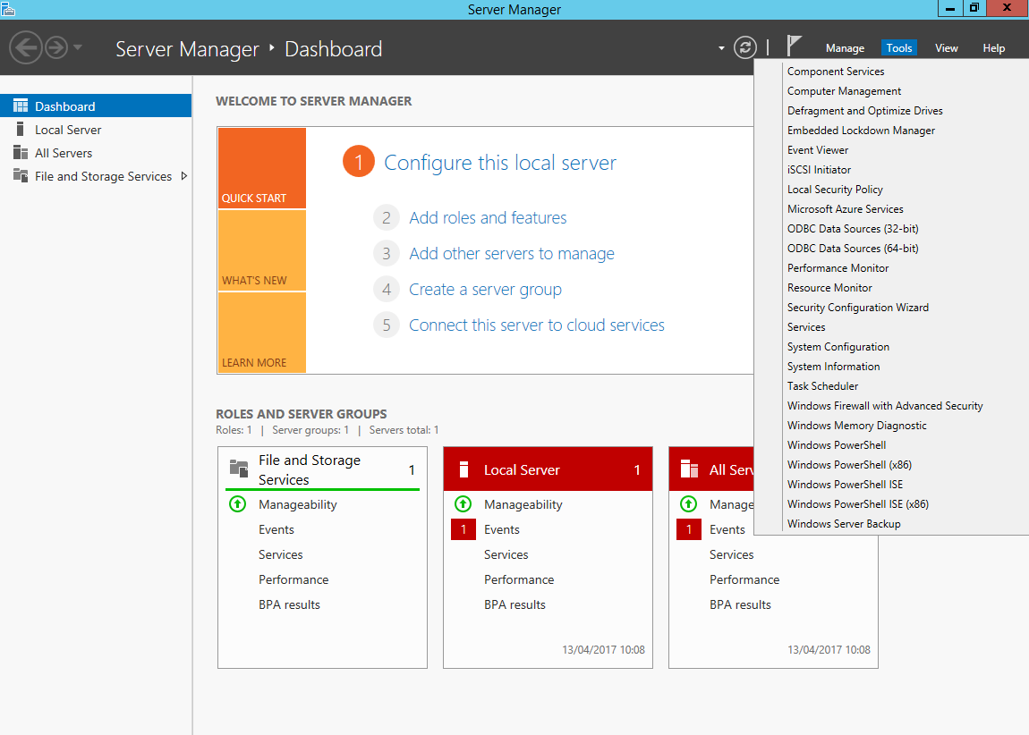Launch Windows PowerShell from Tools menu
Screen dimensions: 1029x735
[x=837, y=445]
